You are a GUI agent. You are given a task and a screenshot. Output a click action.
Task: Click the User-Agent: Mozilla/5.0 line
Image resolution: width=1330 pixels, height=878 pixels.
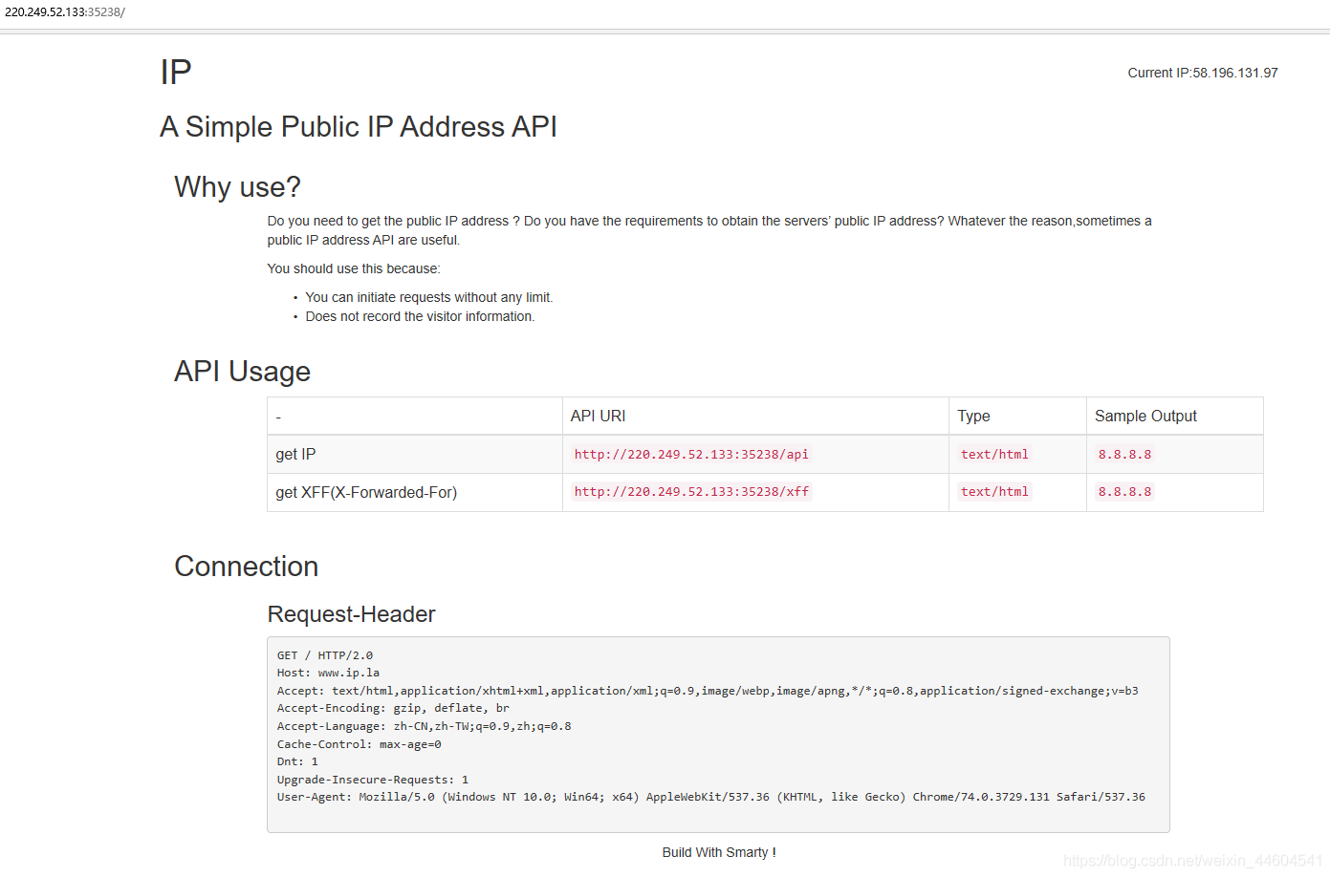click(x=710, y=797)
